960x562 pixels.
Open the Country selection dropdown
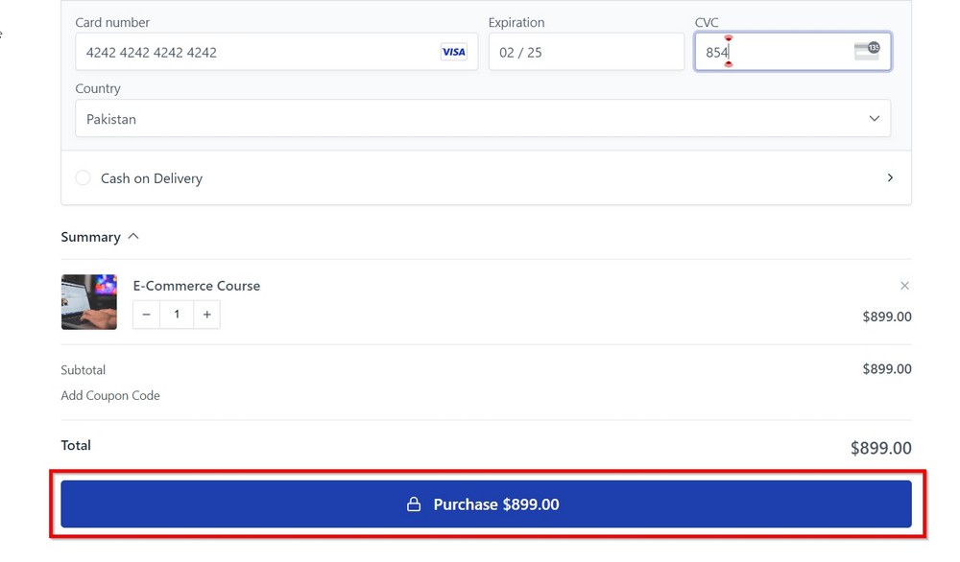coord(480,118)
